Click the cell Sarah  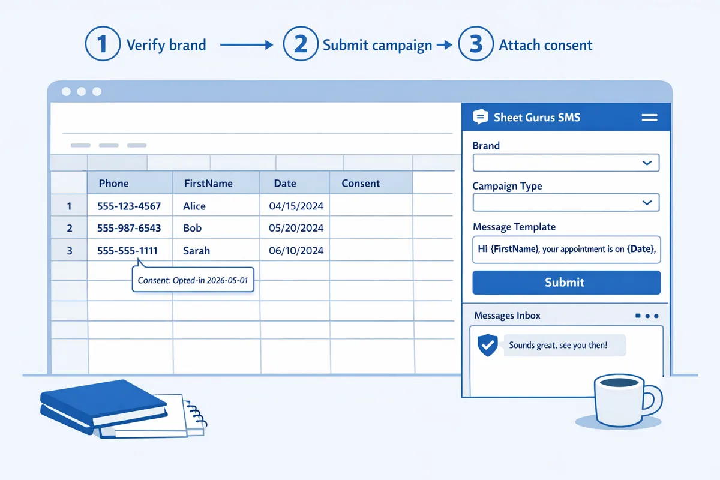[216, 250]
